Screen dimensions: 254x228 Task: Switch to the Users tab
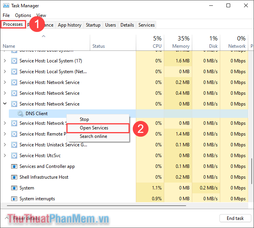coord(111,25)
